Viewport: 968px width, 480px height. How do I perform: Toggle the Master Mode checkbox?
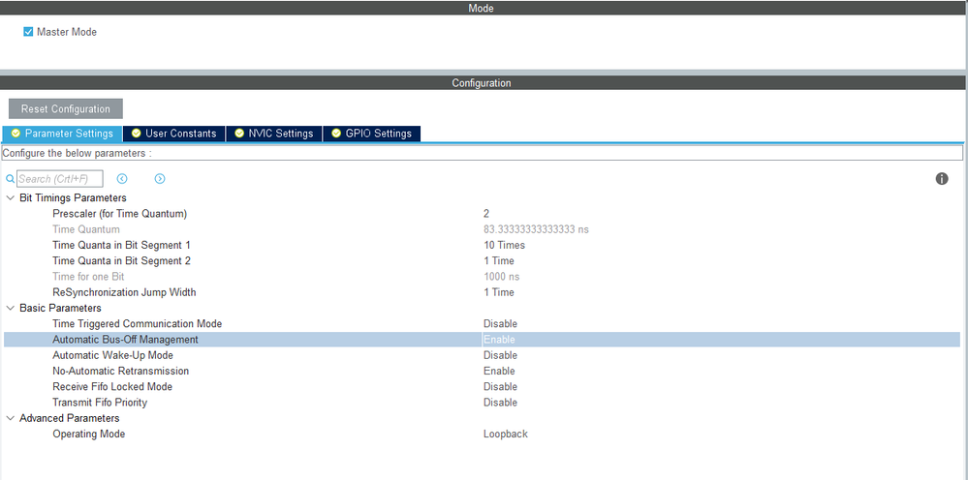28,32
